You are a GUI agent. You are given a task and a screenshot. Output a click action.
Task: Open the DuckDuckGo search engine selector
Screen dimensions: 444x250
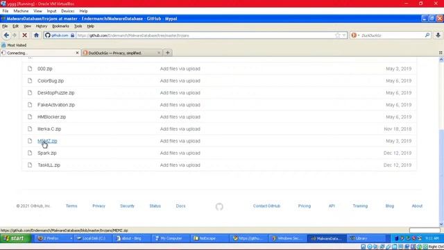pos(355,35)
